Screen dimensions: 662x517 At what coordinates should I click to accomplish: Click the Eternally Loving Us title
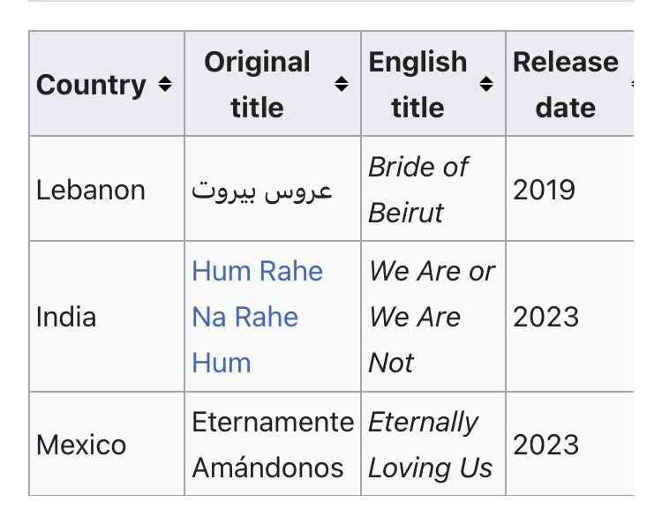430,444
